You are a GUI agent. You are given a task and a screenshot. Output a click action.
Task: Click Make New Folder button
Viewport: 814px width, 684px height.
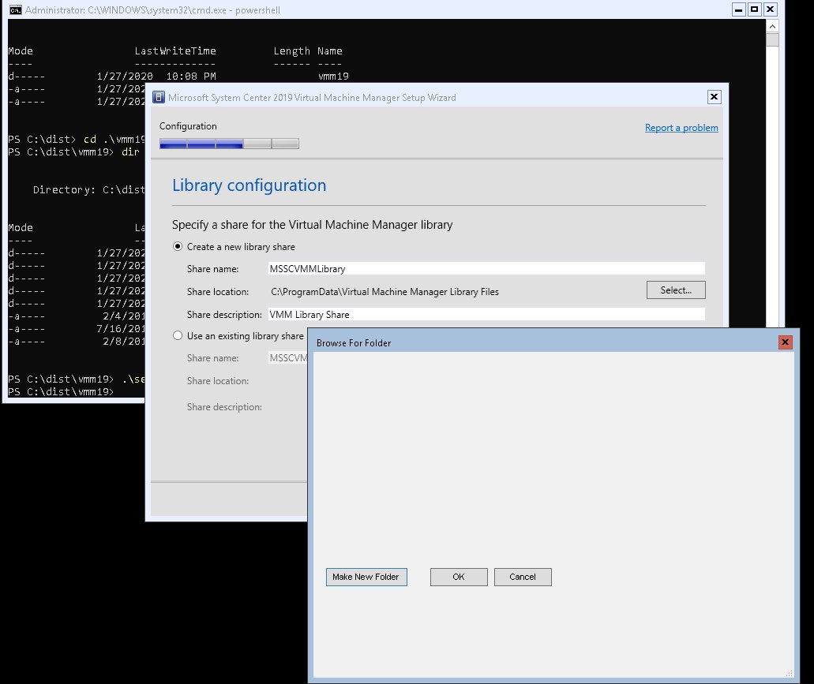pos(366,577)
